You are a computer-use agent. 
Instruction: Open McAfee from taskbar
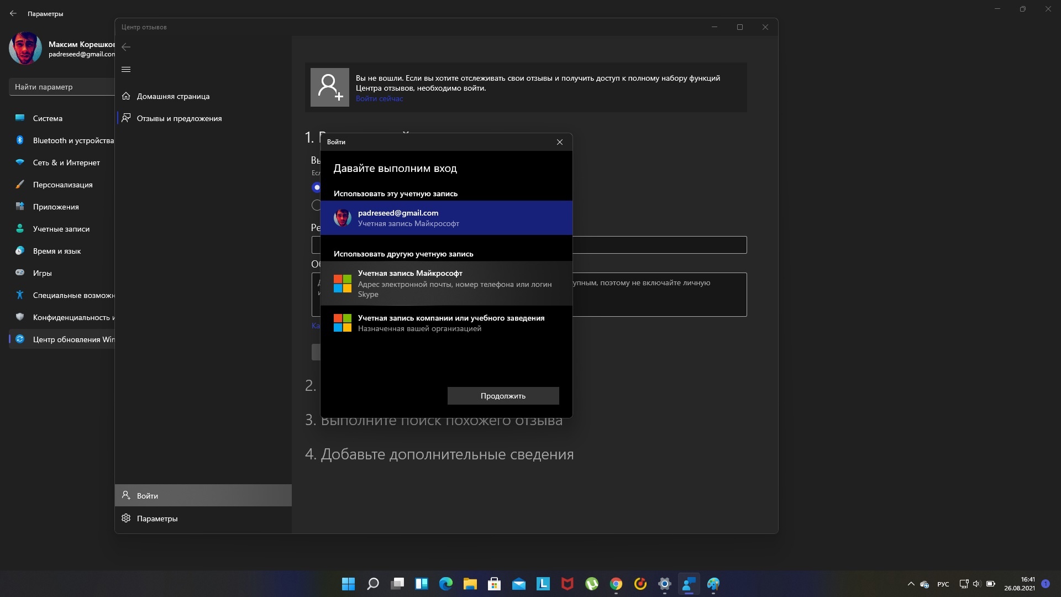click(568, 584)
